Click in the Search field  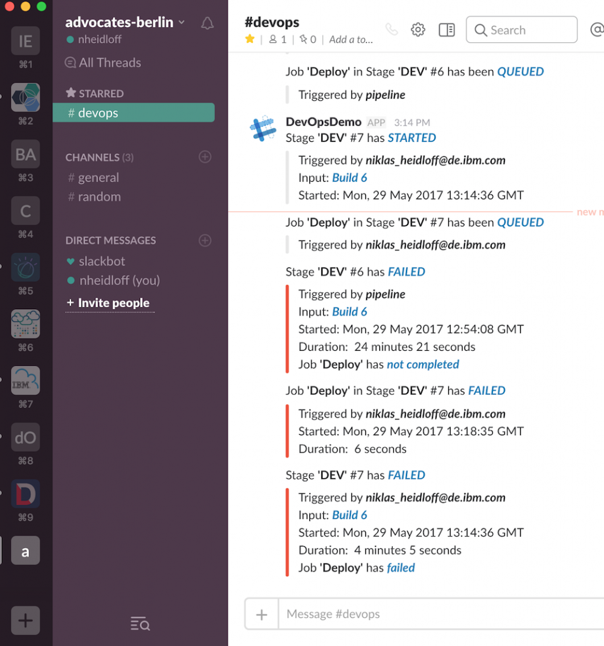521,30
